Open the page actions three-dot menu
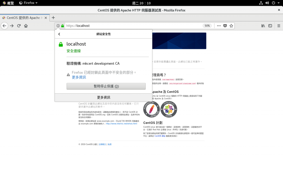This screenshot has width=283, height=169. (x=219, y=26)
